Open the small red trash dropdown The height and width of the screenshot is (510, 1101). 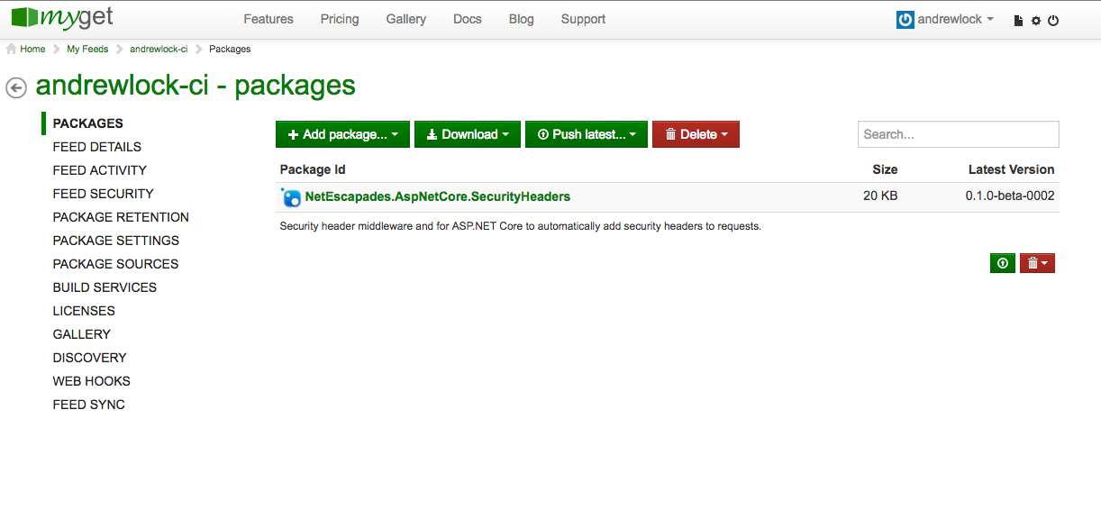pos(1037,263)
